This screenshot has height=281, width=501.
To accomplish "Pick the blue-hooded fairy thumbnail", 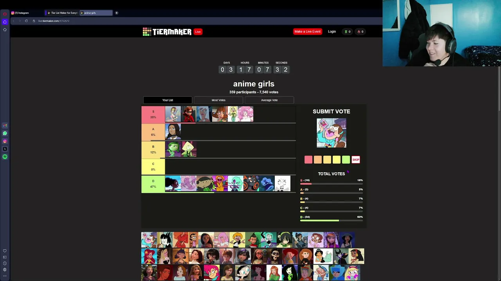I will [x=337, y=273].
